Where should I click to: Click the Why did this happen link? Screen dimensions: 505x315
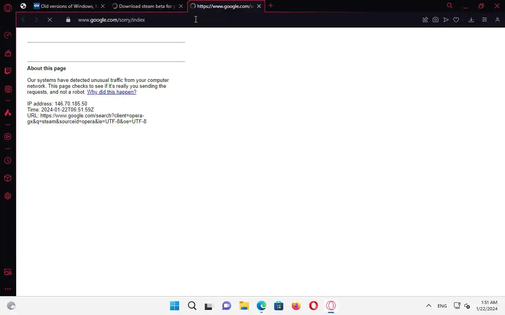(x=112, y=92)
